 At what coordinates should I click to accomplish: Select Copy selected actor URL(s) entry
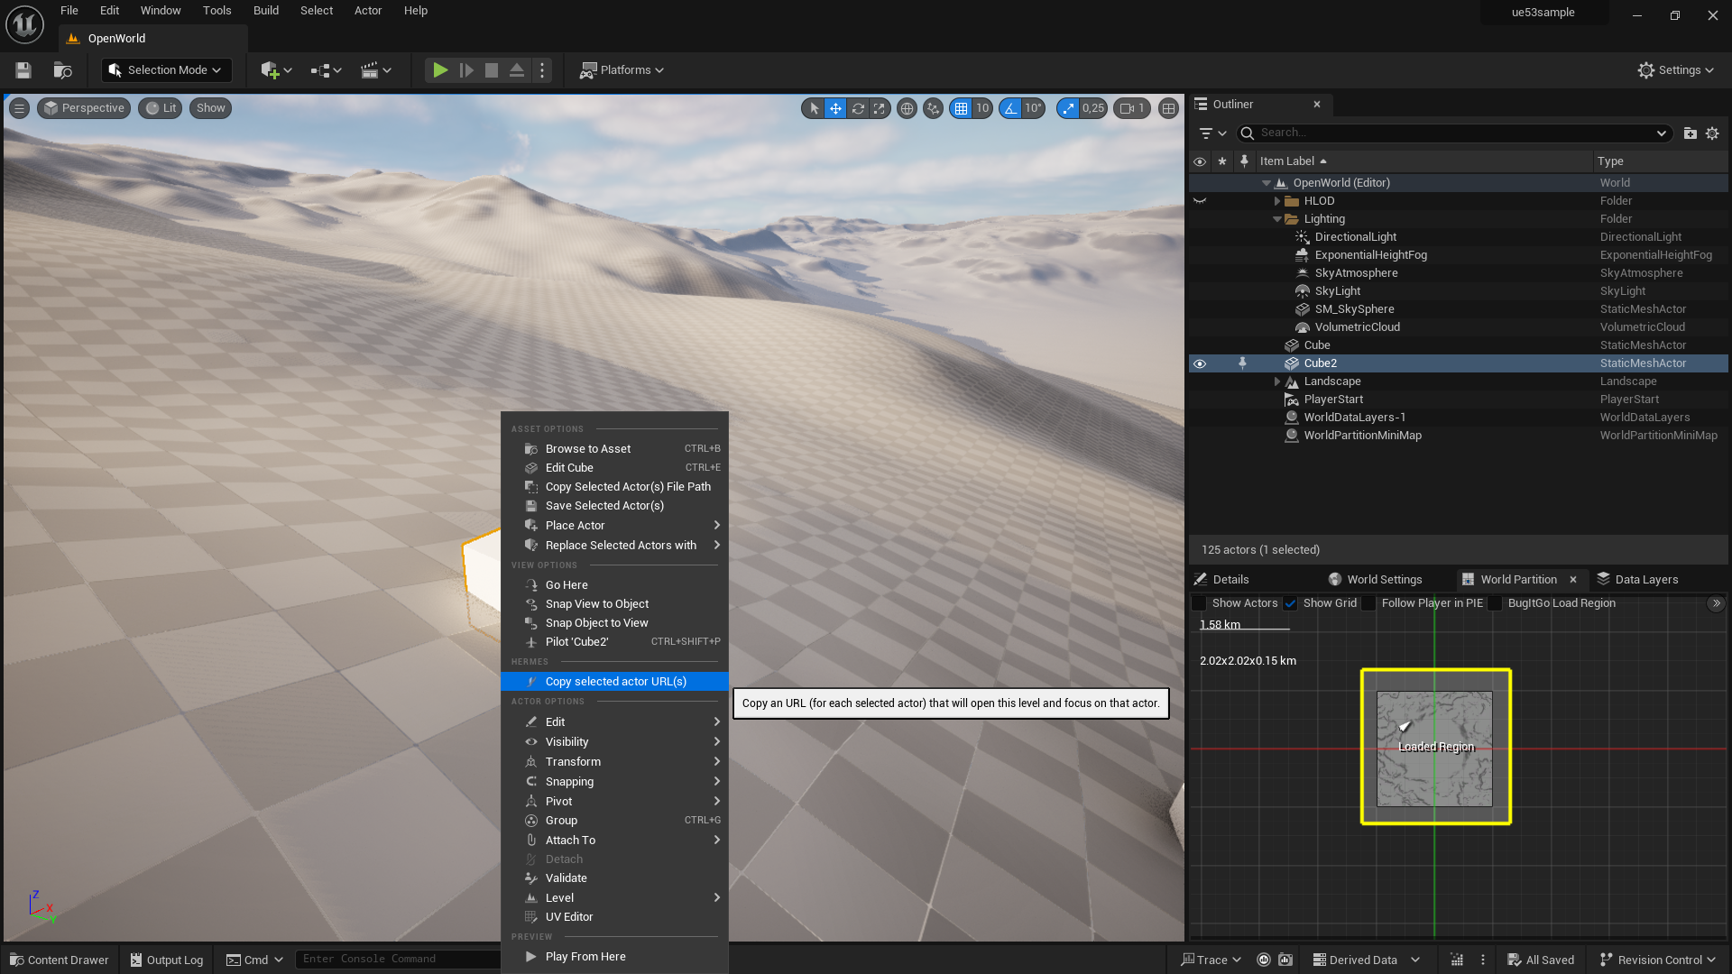click(x=615, y=682)
